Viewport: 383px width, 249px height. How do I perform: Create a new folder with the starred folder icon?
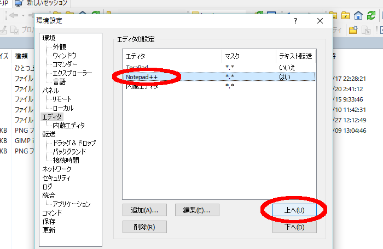pyautogui.click(x=353, y=30)
